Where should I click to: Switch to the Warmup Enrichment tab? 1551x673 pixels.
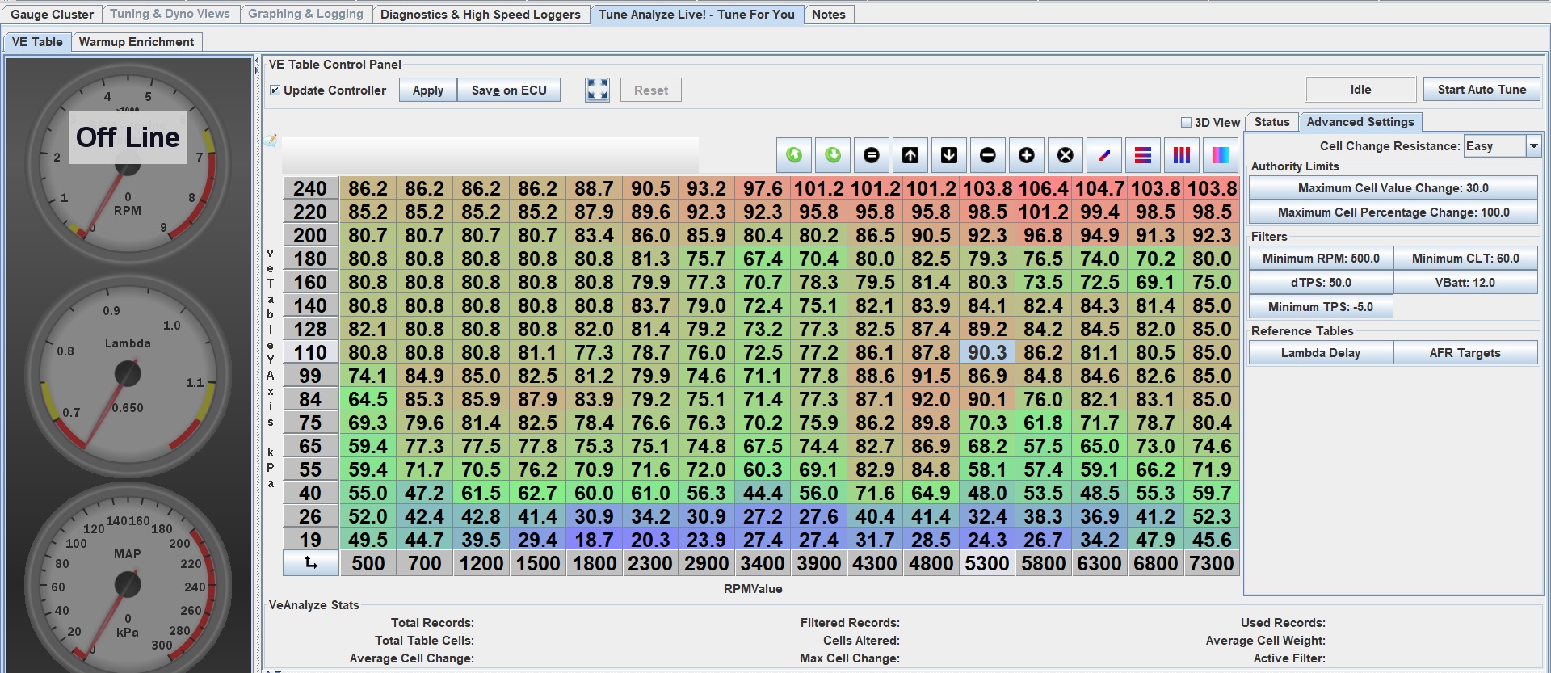tap(136, 42)
